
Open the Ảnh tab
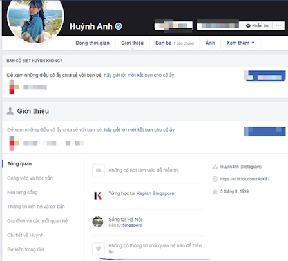210,43
